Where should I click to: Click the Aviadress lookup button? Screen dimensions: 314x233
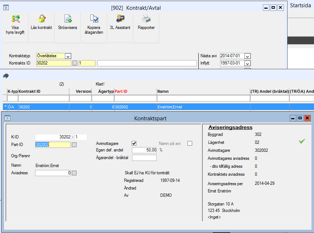tap(74, 173)
